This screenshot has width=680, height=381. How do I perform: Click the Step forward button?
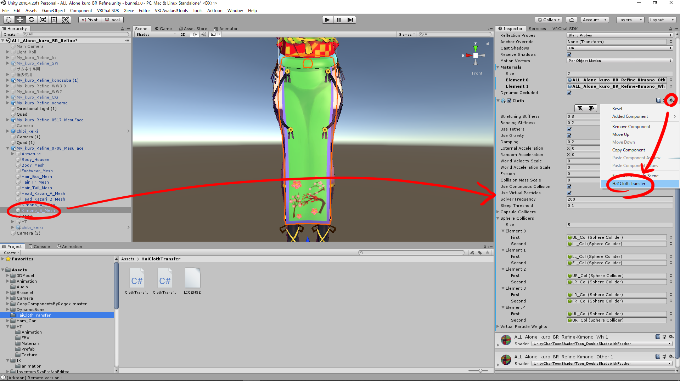coord(350,20)
